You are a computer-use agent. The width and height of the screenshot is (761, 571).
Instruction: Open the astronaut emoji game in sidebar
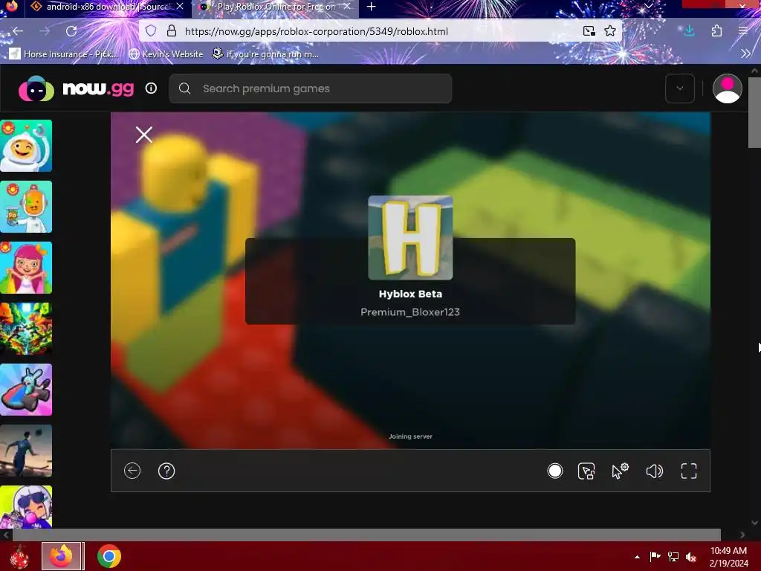26,146
